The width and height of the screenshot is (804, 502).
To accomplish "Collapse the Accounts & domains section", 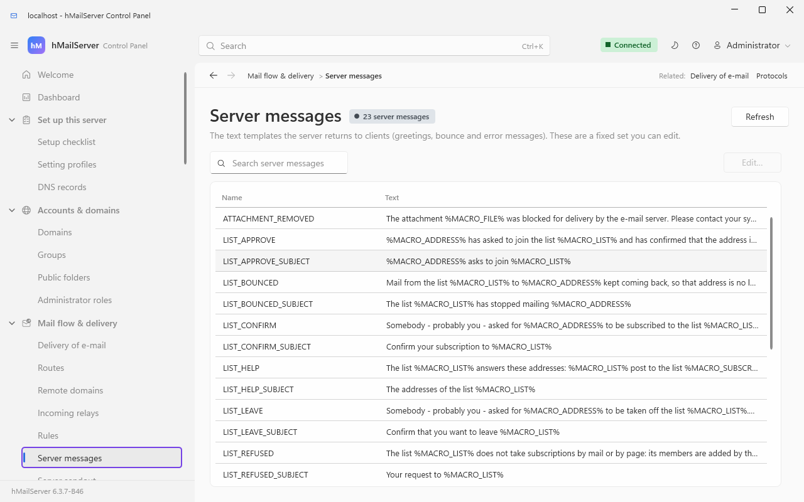I will 12,210.
